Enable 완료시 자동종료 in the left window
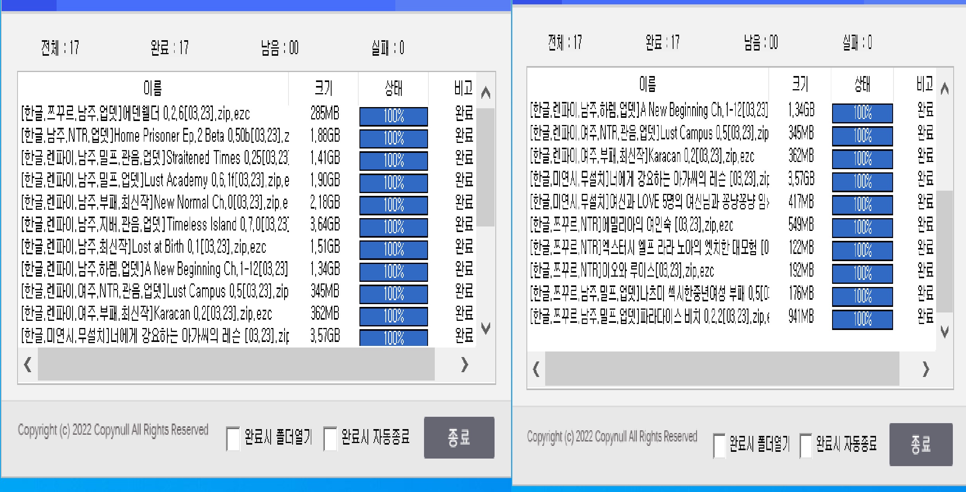The width and height of the screenshot is (966, 492). [330, 438]
